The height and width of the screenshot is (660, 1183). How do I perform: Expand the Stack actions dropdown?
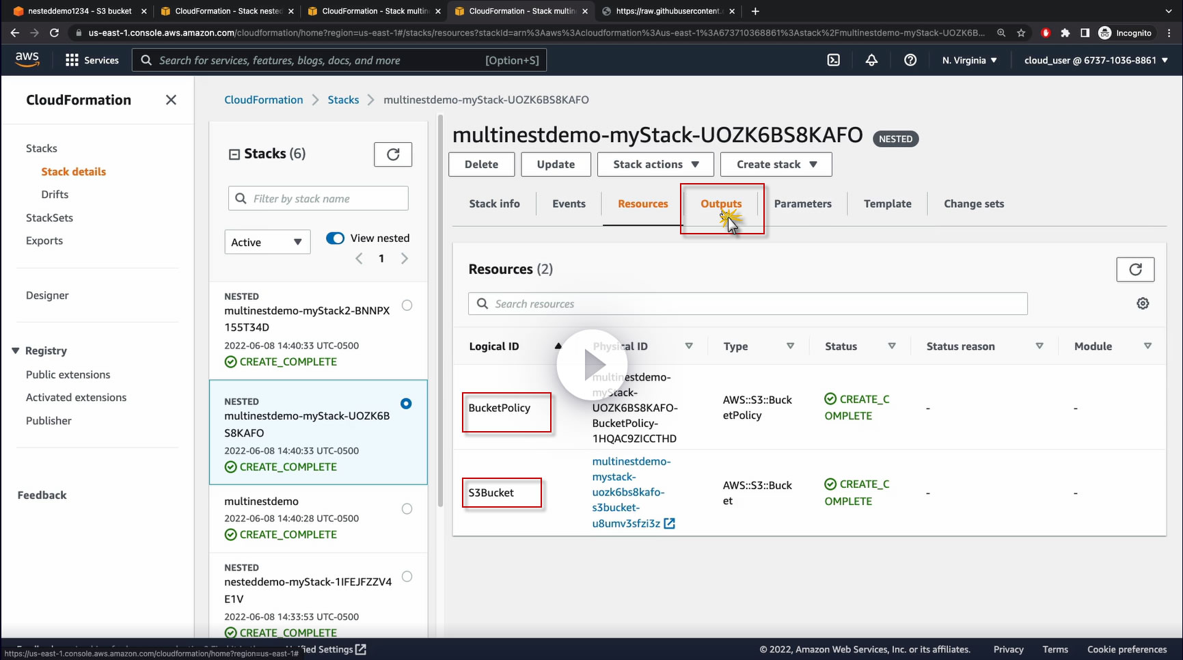655,165
